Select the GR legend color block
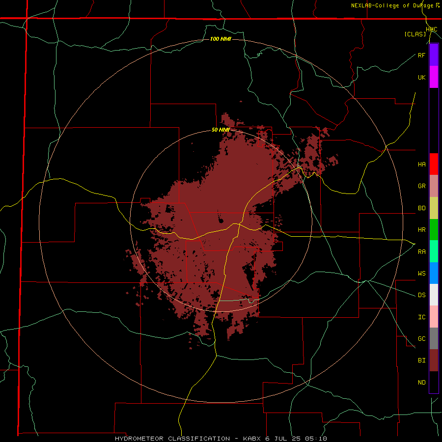 coord(434,186)
